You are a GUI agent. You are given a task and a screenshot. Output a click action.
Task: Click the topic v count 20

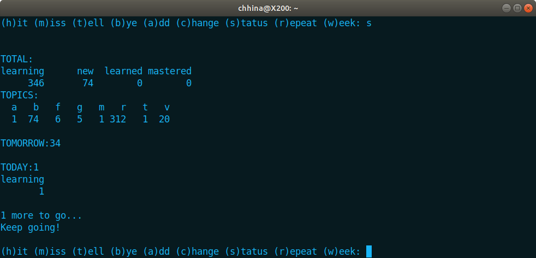coord(164,119)
